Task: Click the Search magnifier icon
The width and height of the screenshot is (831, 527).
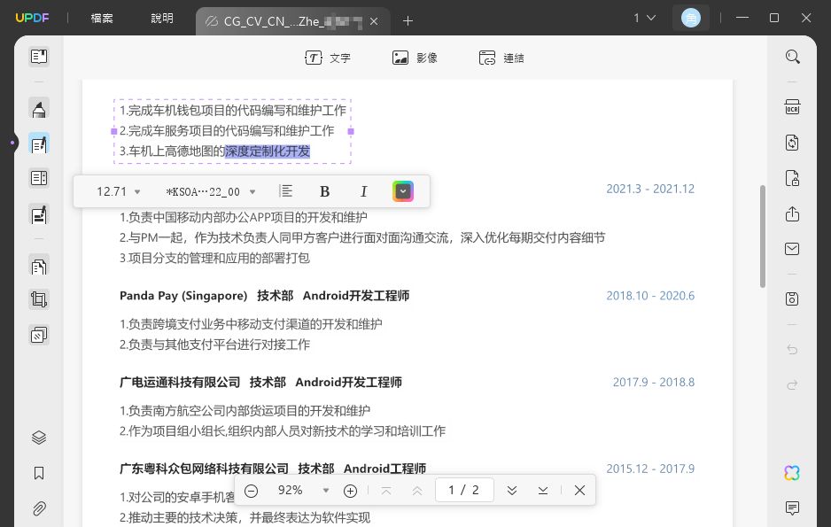Action: (792, 56)
